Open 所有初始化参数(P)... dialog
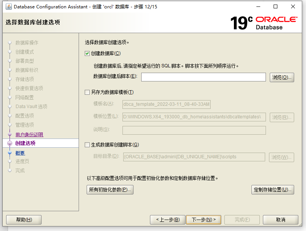The height and width of the screenshot is (231, 306). tap(110, 190)
